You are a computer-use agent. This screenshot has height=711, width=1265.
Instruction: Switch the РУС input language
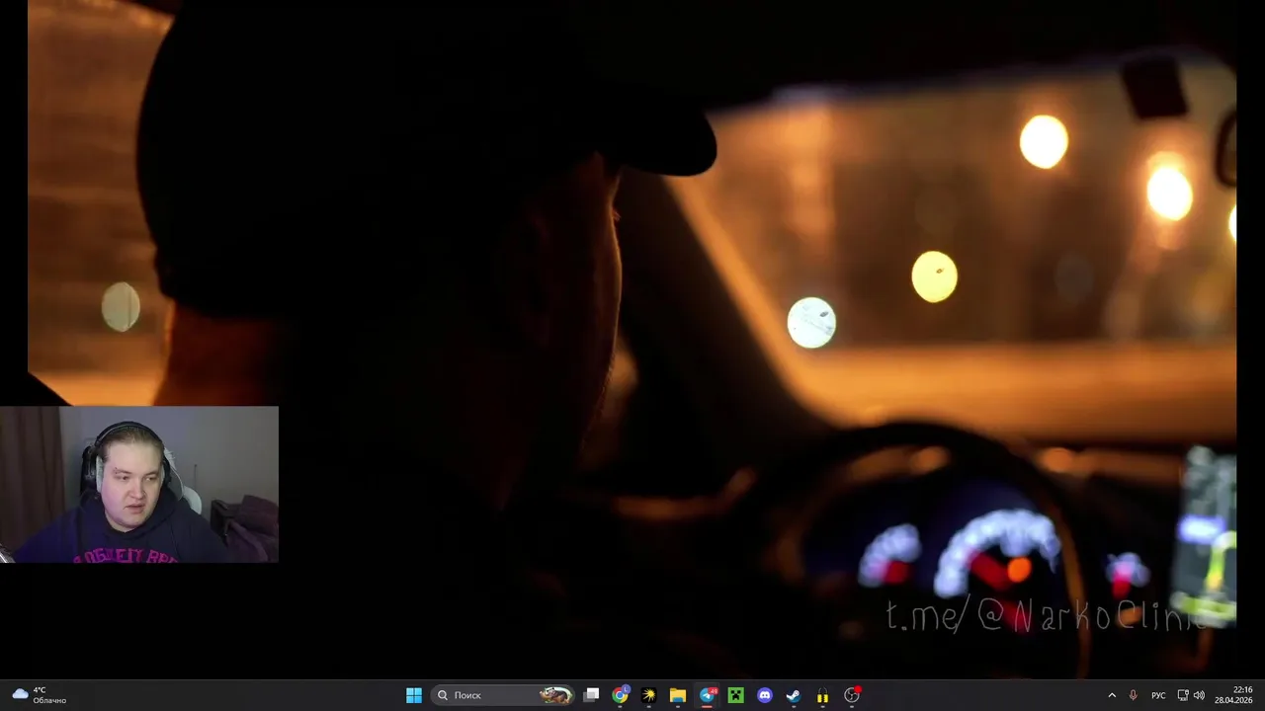click(1158, 695)
